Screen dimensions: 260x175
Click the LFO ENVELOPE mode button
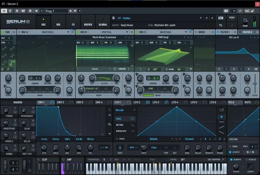[125, 131]
